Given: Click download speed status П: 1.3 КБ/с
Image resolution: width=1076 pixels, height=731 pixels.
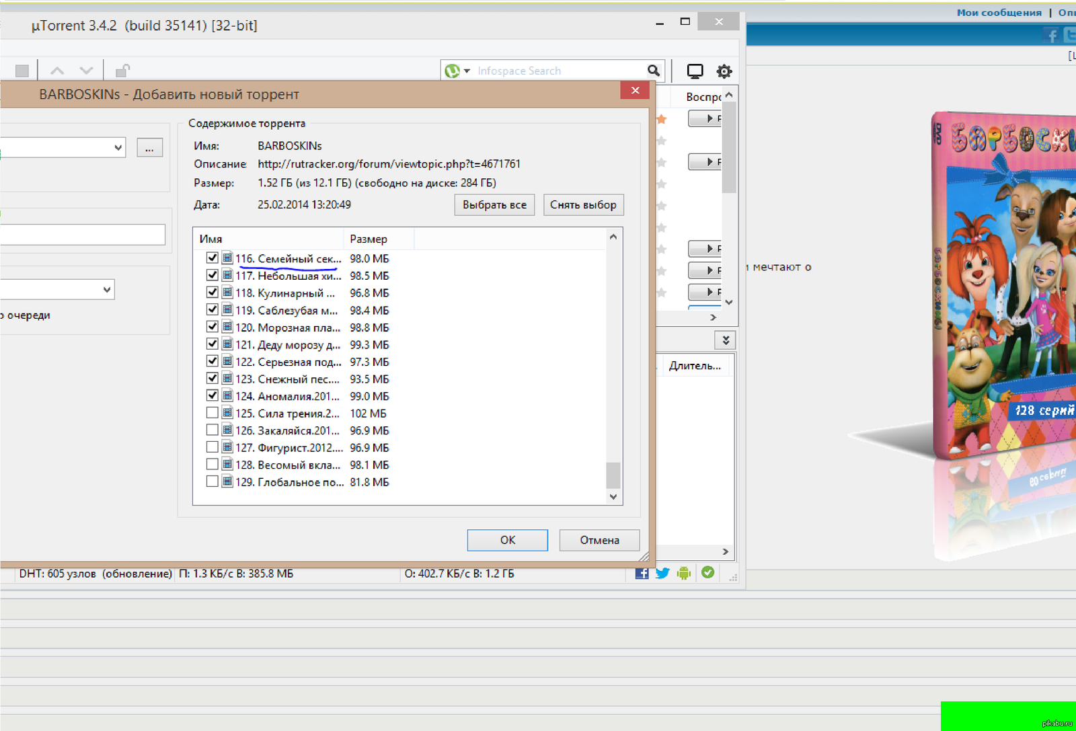Looking at the screenshot, I should (236, 574).
